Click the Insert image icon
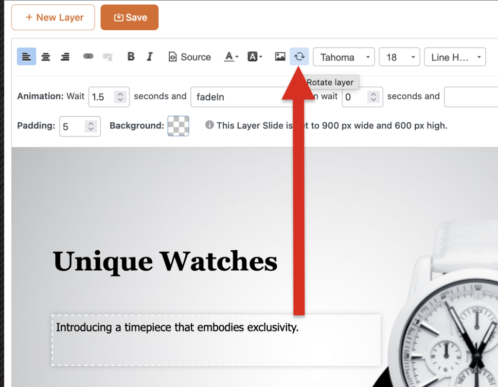Image resolution: width=498 pixels, height=387 pixels. pos(280,56)
